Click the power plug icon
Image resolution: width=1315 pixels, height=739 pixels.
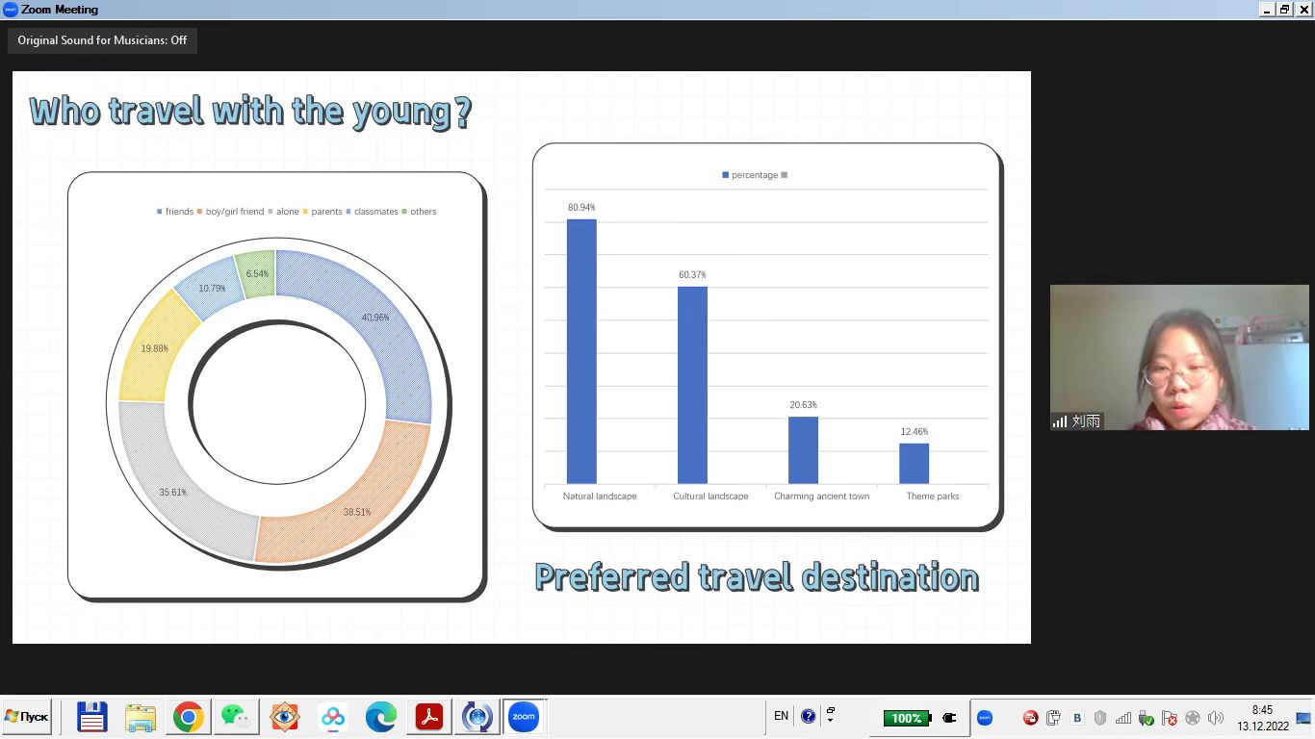tap(949, 718)
